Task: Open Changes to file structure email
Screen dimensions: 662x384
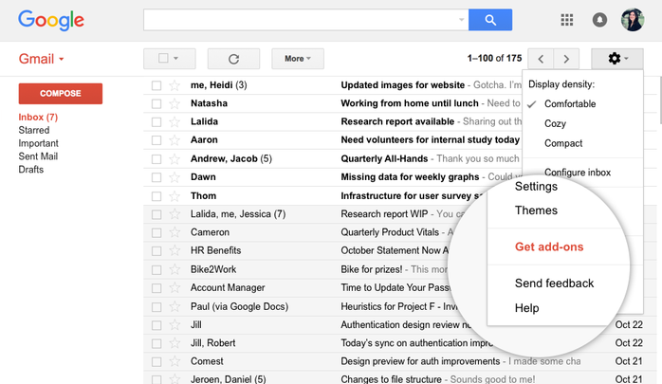Action: (x=391, y=379)
